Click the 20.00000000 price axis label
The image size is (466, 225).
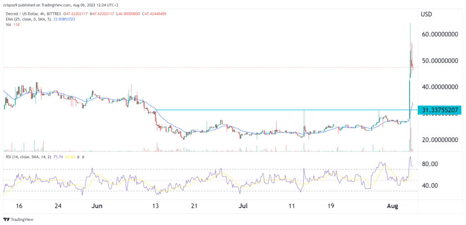[x=440, y=140]
